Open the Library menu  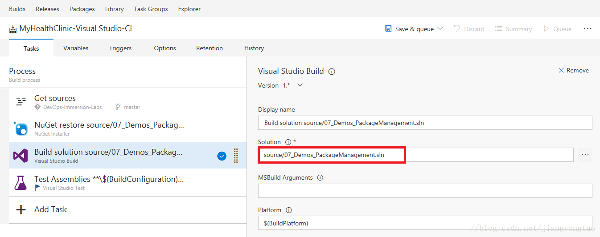pos(115,9)
